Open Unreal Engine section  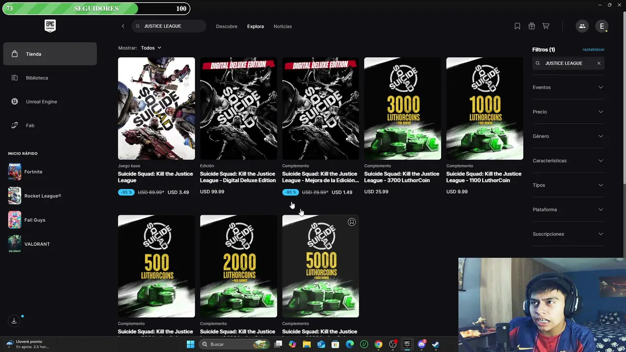[50, 102]
